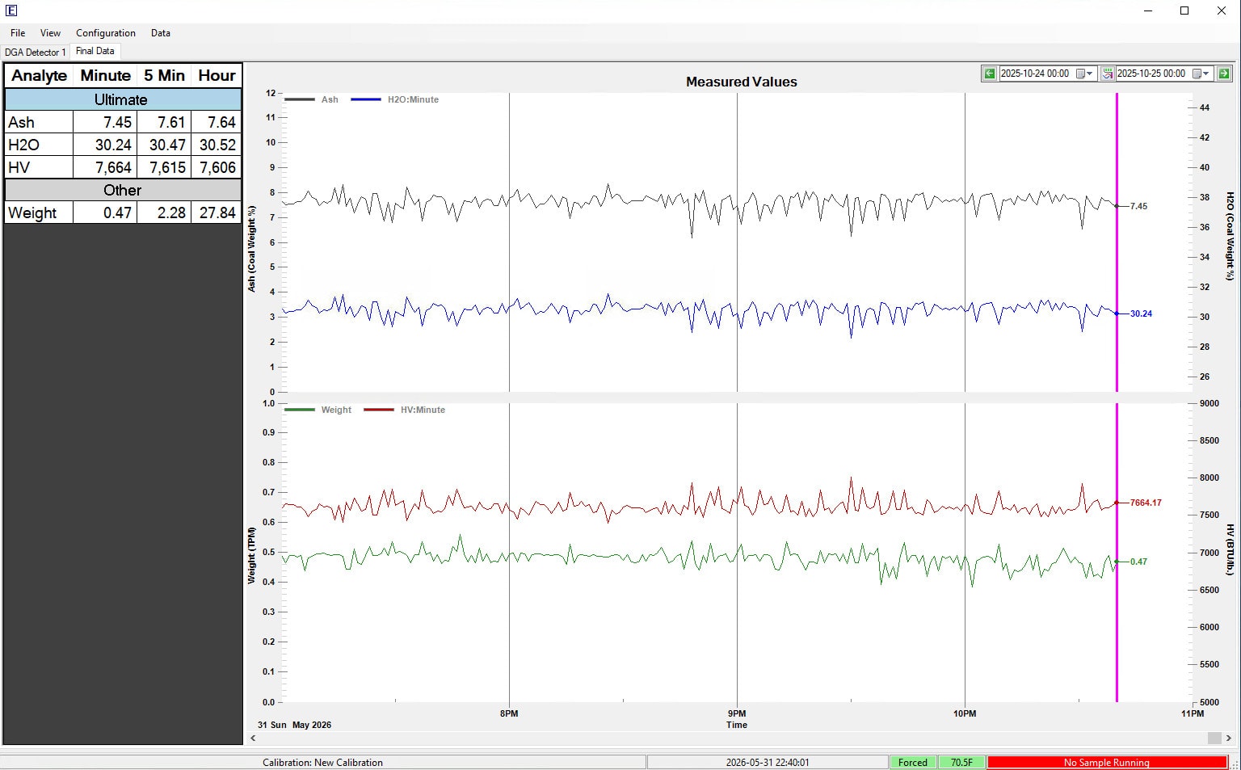Click the horizontal scrollbar thumb under the chart
The height and width of the screenshot is (770, 1241).
pyautogui.click(x=1214, y=738)
